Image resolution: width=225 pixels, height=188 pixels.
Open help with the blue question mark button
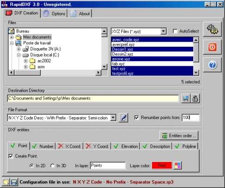tap(212, 65)
